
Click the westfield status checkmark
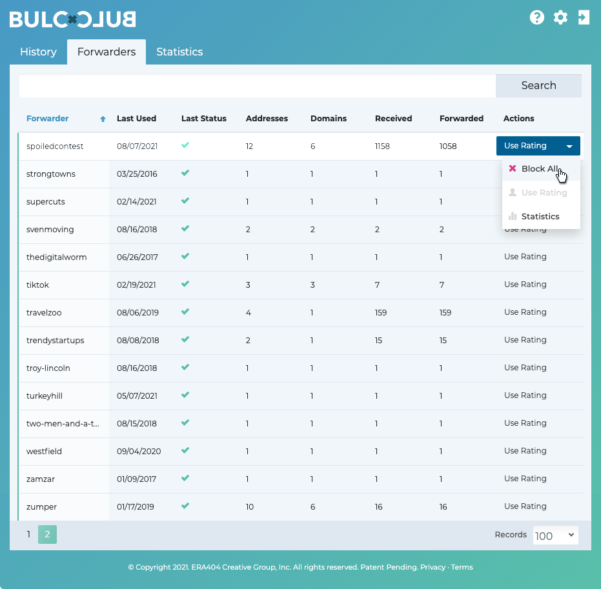pyautogui.click(x=185, y=450)
